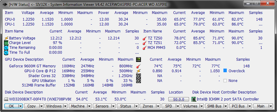Click the MCH PM45 thermometer icon
Viewport: 277px width, 112px height.
(x=145, y=48)
